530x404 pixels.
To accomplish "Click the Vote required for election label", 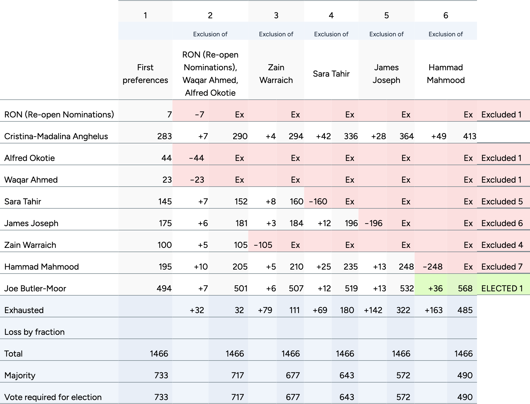I will click(53, 397).
